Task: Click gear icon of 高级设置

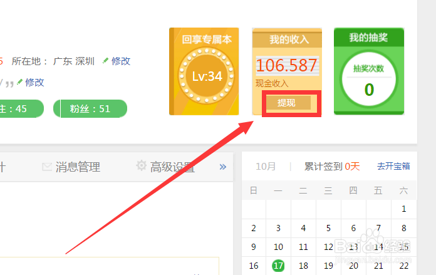Action: tap(141, 165)
